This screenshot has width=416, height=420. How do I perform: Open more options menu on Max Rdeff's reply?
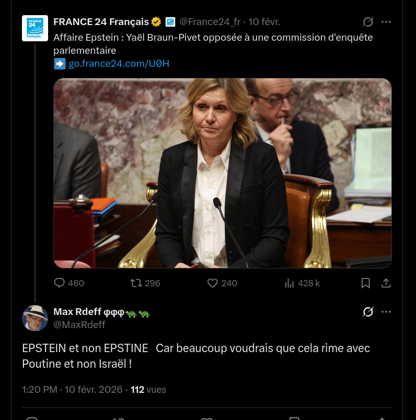tap(386, 312)
